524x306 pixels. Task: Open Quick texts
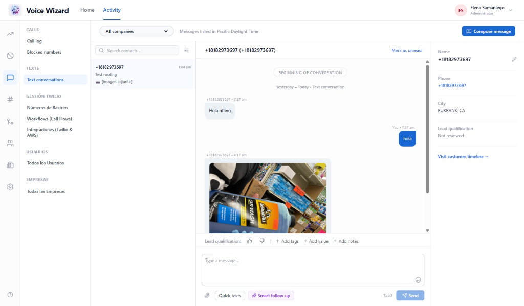230,296
